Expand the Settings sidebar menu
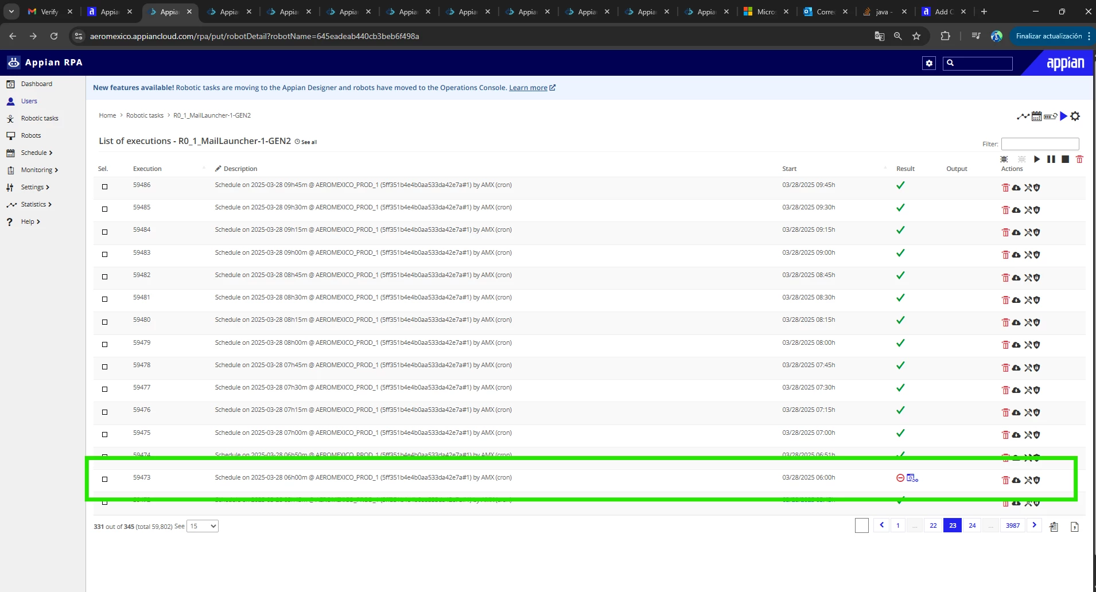This screenshot has height=592, width=1096. [x=35, y=187]
